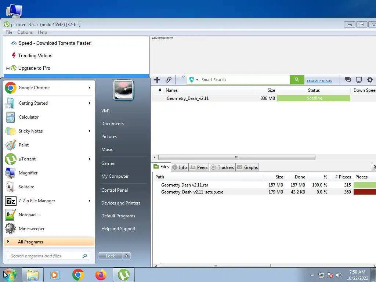Open the shutdown options arrow next to Lock

coord(127,256)
